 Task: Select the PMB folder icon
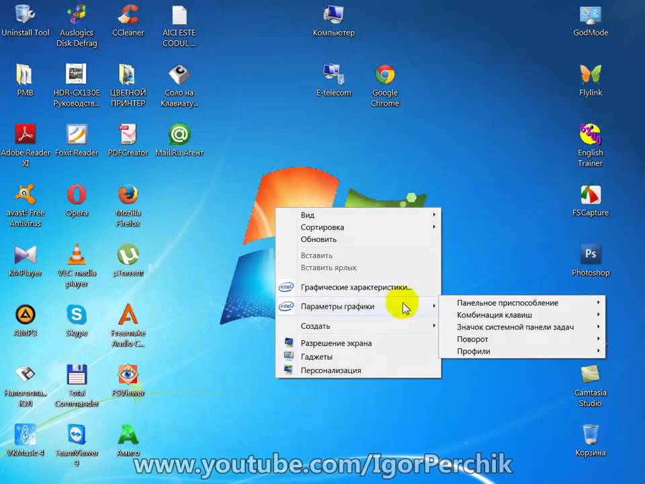(25, 75)
